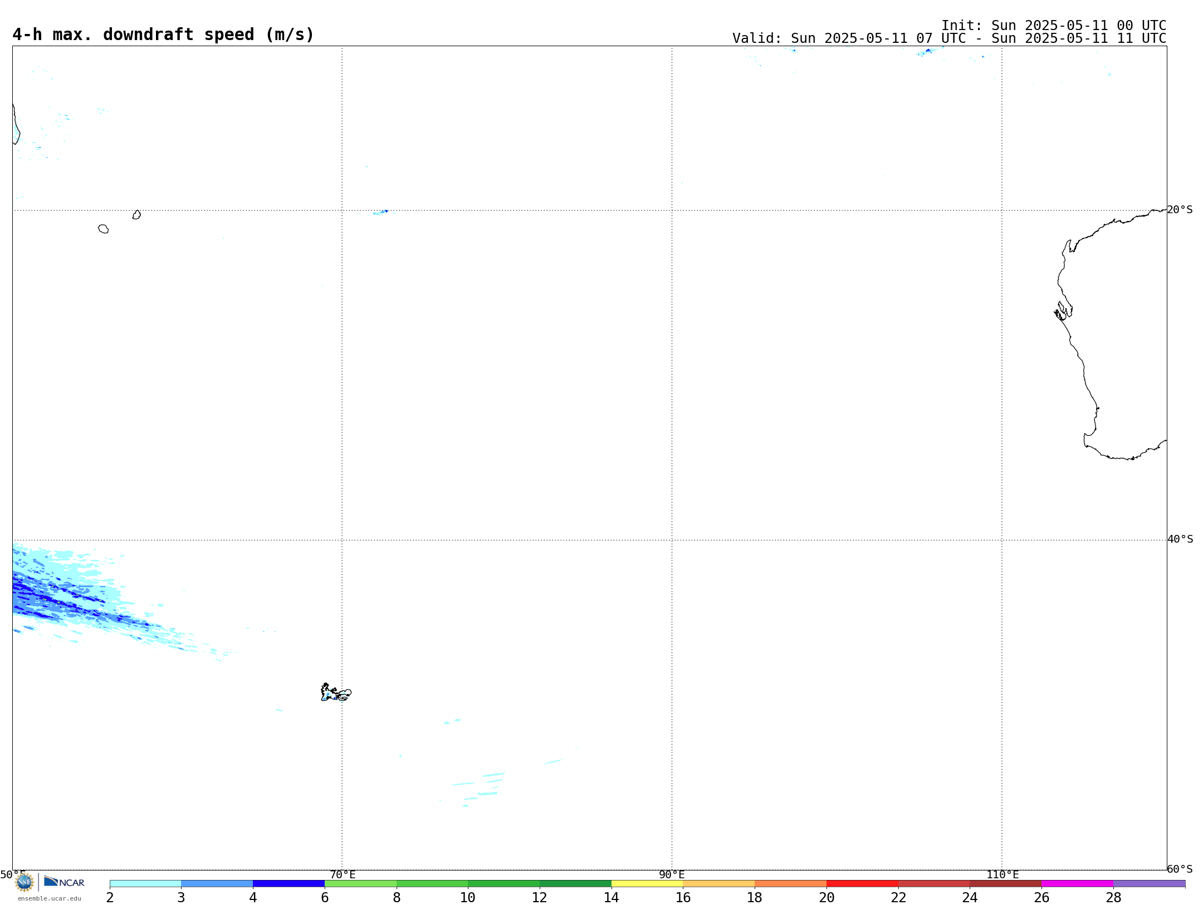
Task: Click the dark blue 4–6 m/s swatch
Action: click(288, 883)
